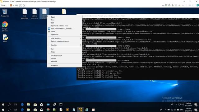Expand the 'Give access to' submenu

[x=64, y=38]
